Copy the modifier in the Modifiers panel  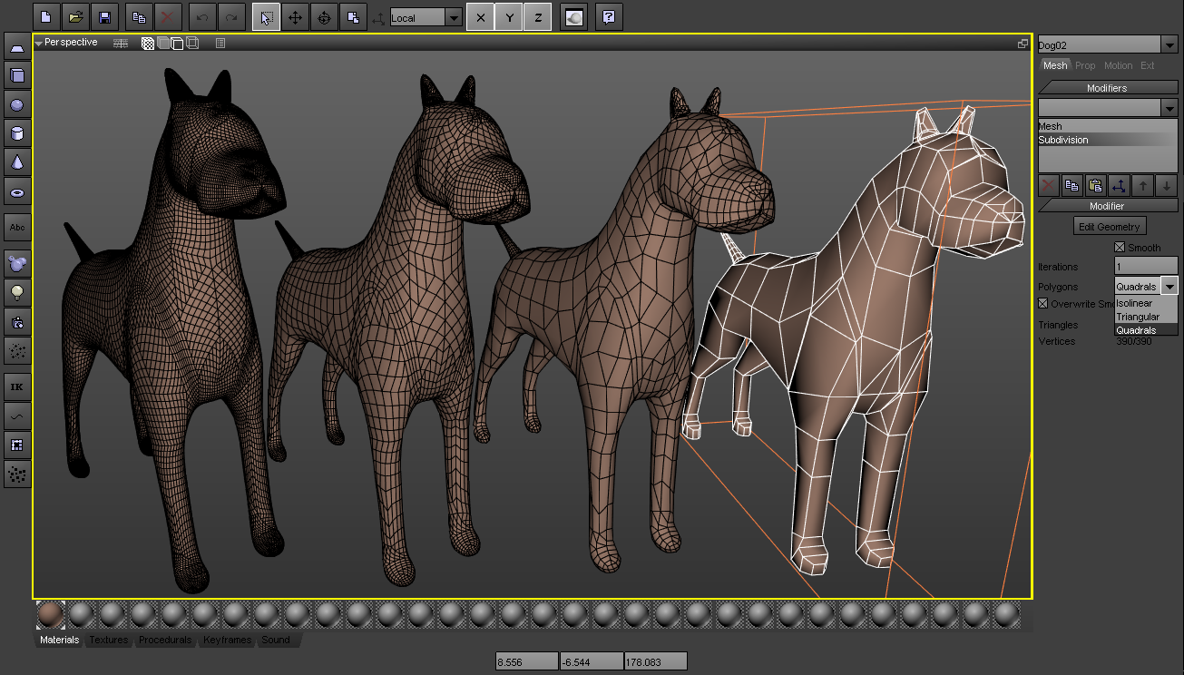point(1071,185)
